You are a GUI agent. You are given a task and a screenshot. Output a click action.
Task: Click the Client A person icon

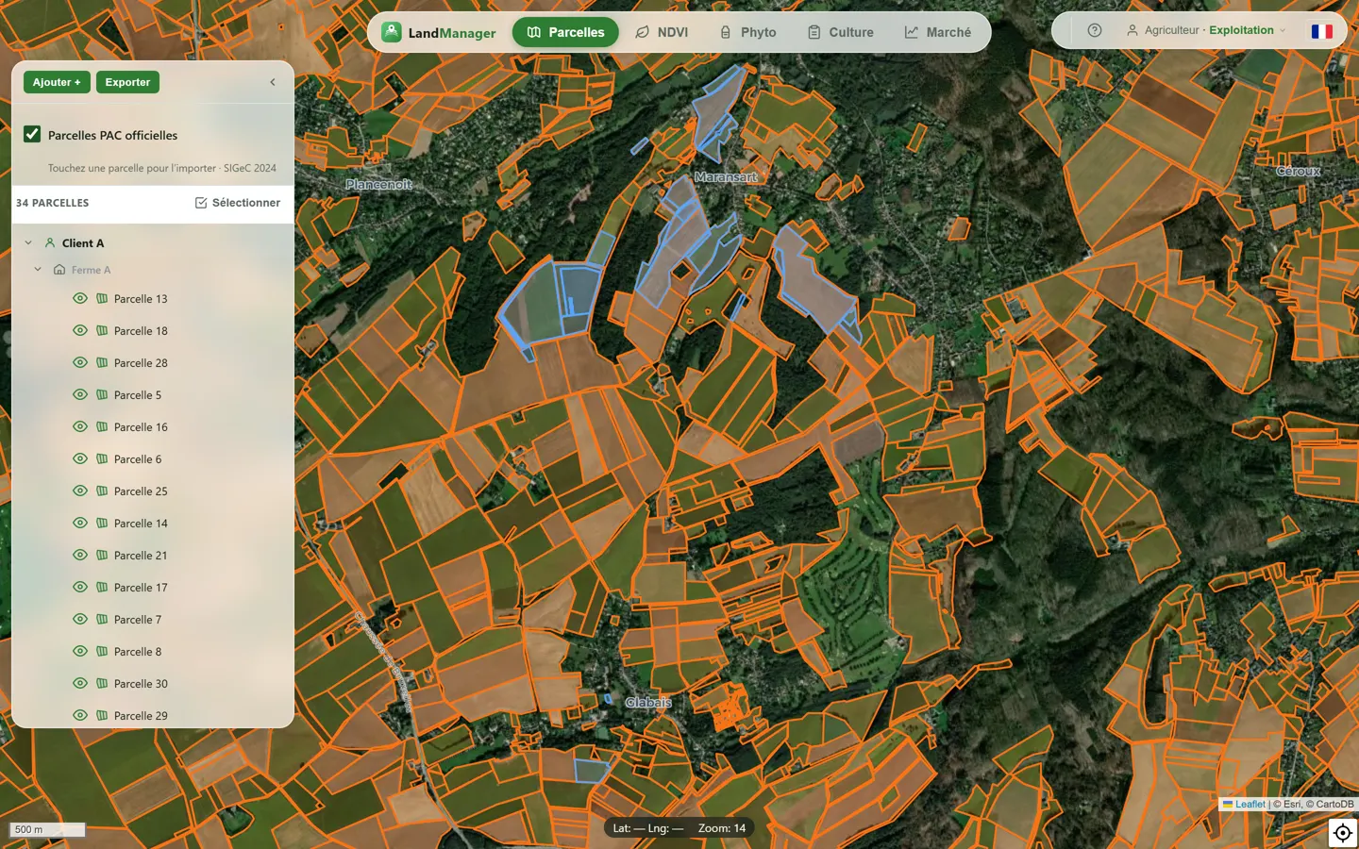tap(50, 242)
